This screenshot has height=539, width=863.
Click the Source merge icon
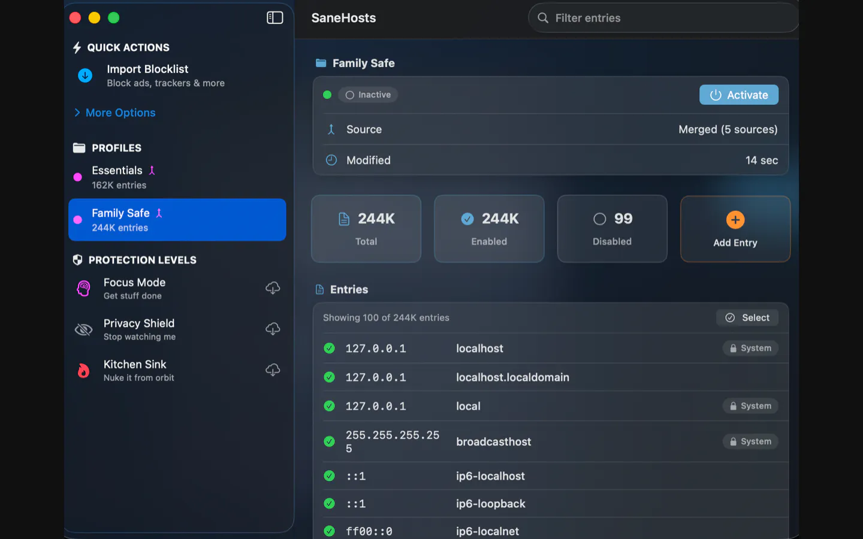(x=331, y=129)
